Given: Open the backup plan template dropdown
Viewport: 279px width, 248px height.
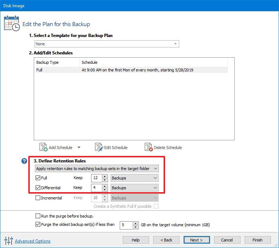Looking at the screenshot, I should [107, 44].
